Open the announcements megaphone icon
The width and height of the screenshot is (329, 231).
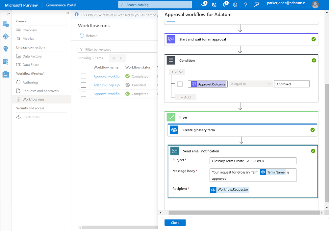(204, 5)
